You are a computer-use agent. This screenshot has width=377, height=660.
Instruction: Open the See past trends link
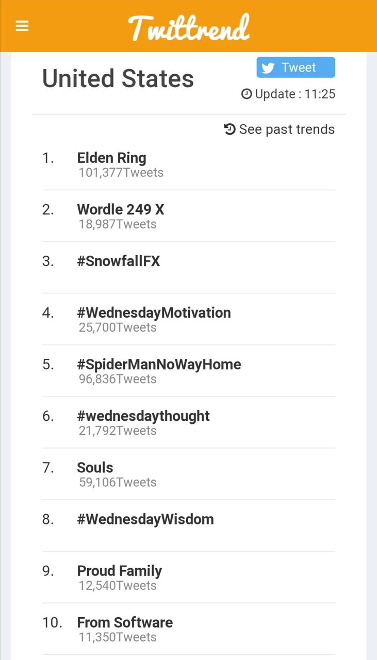point(287,129)
